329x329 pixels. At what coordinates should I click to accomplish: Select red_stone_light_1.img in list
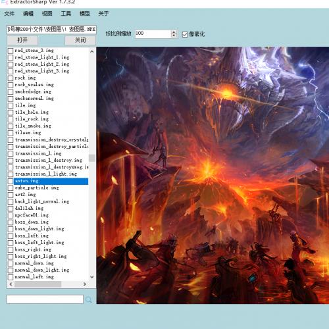point(42,57)
